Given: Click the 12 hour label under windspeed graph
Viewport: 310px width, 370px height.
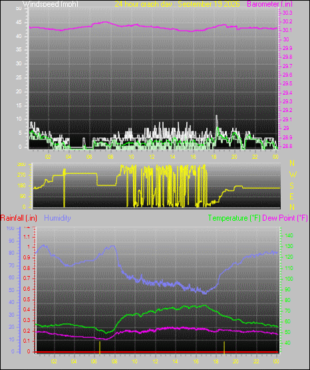Looking at the screenshot, I should coord(152,157).
